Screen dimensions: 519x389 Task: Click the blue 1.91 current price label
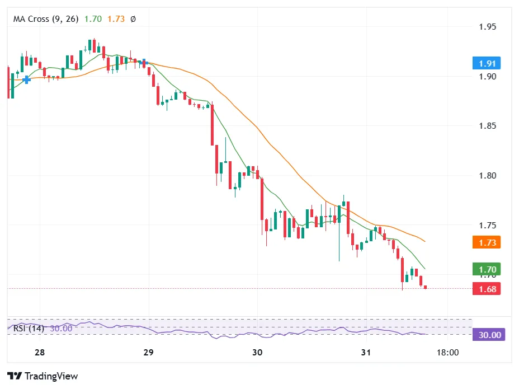(x=486, y=63)
